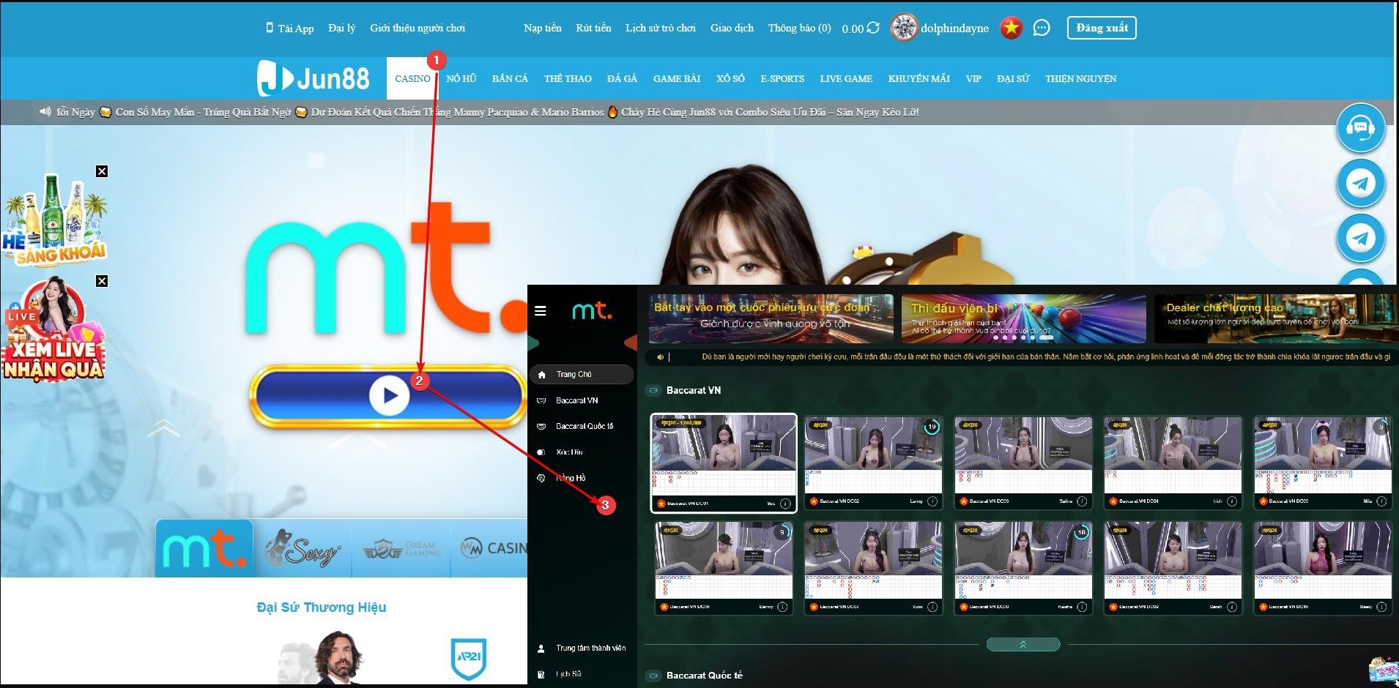1399x688 pixels.
Task: Open the chat message bubble icon in header
Action: click(x=1041, y=28)
